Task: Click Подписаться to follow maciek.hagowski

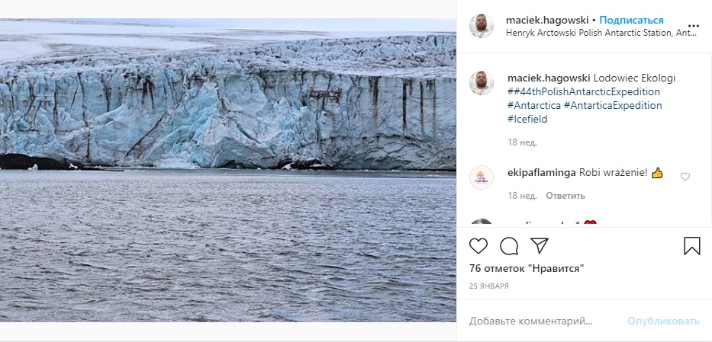Action: pos(631,20)
